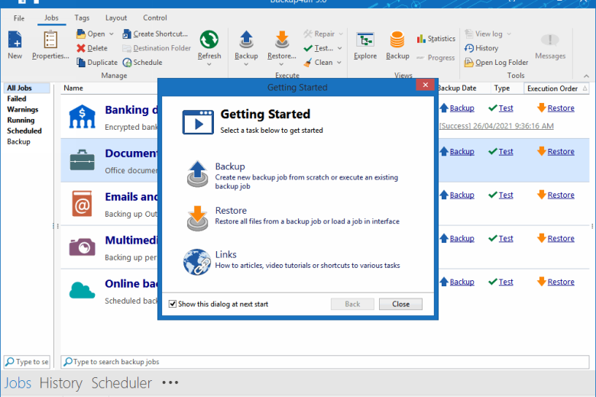The image size is (596, 397).
Task: Click the Multimedia camera icon
Action: [x=82, y=247]
